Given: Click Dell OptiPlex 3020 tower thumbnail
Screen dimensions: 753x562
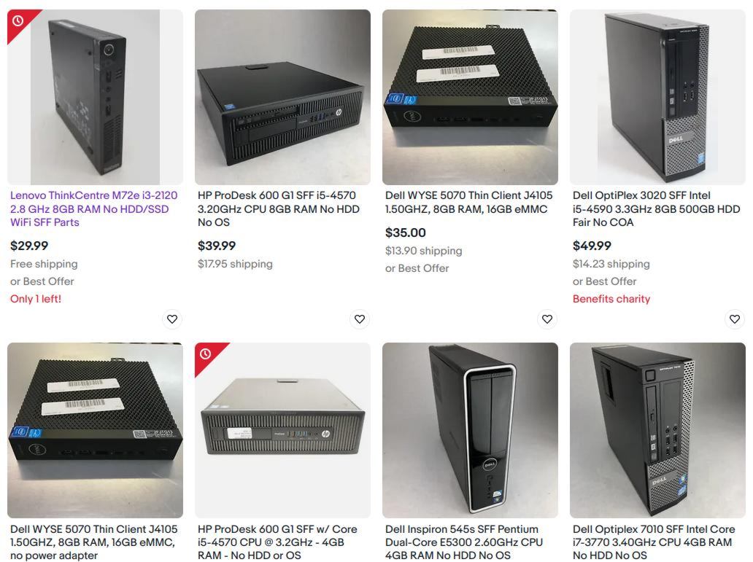Looking at the screenshot, I should pos(657,97).
